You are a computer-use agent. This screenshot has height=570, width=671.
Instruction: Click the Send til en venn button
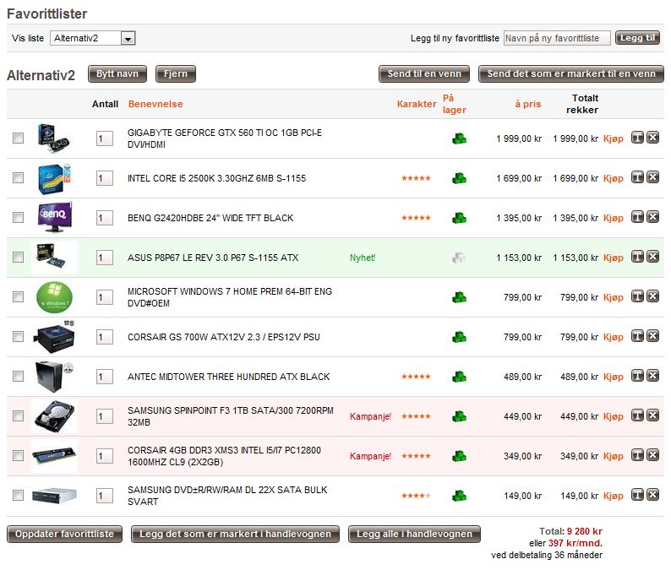424,73
